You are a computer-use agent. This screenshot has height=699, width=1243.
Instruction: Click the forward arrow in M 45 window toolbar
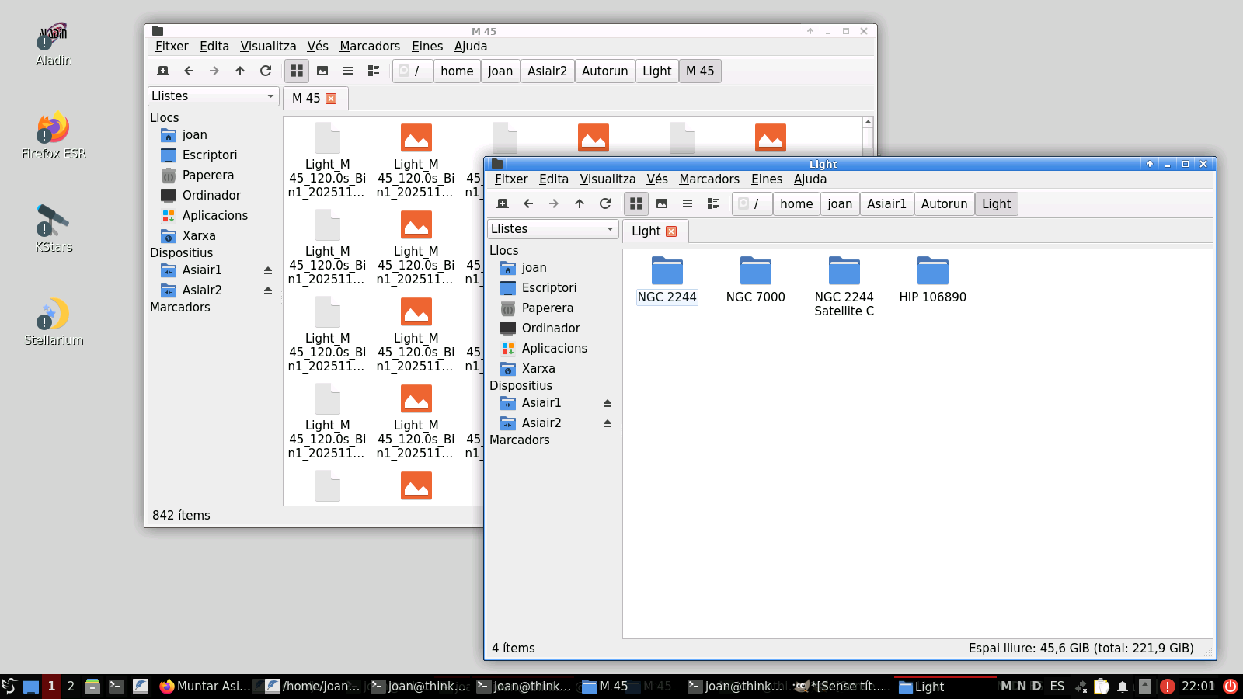click(214, 71)
